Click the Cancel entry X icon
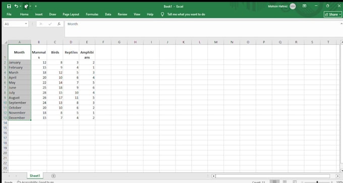The image size is (343, 183). point(41,24)
